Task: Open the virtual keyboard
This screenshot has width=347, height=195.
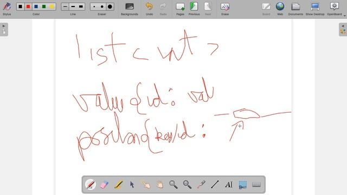Action: click(x=256, y=184)
